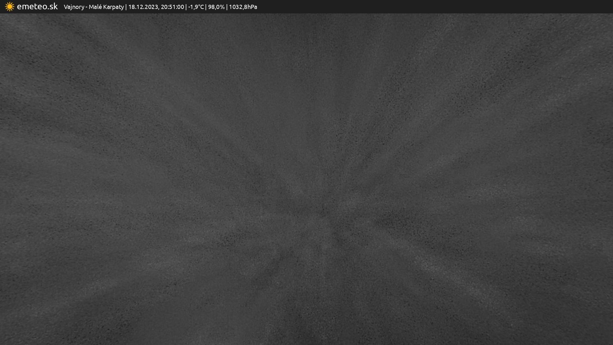This screenshot has height=345, width=613.
Task: Click the temperature reading -1,9°C
Action: [196, 7]
